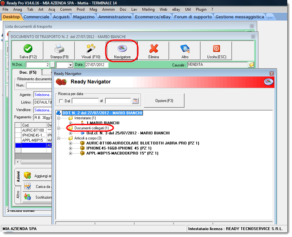Viewport: 292px width, 237px height.
Task: Close the Ready Navigator window
Action: pos(272,73)
